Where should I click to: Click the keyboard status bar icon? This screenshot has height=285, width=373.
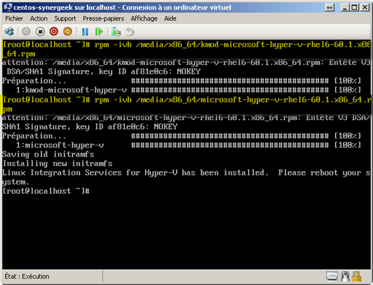click(x=332, y=277)
